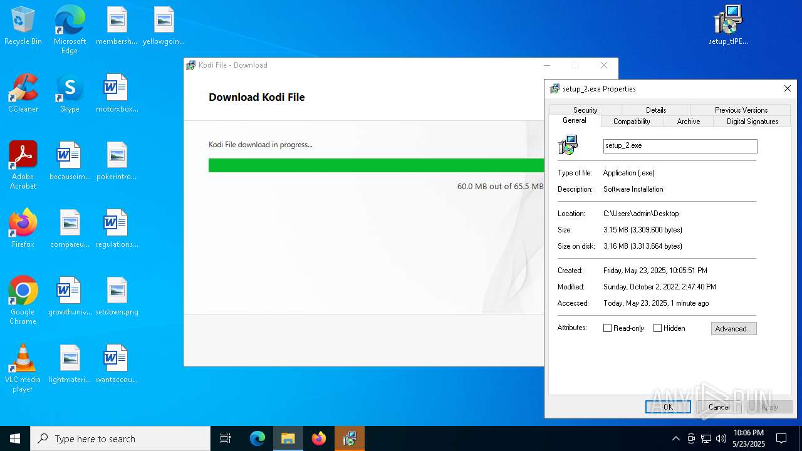The width and height of the screenshot is (802, 451).
Task: Click the taskbar clock showing 10:06 PM
Action: tap(748, 438)
